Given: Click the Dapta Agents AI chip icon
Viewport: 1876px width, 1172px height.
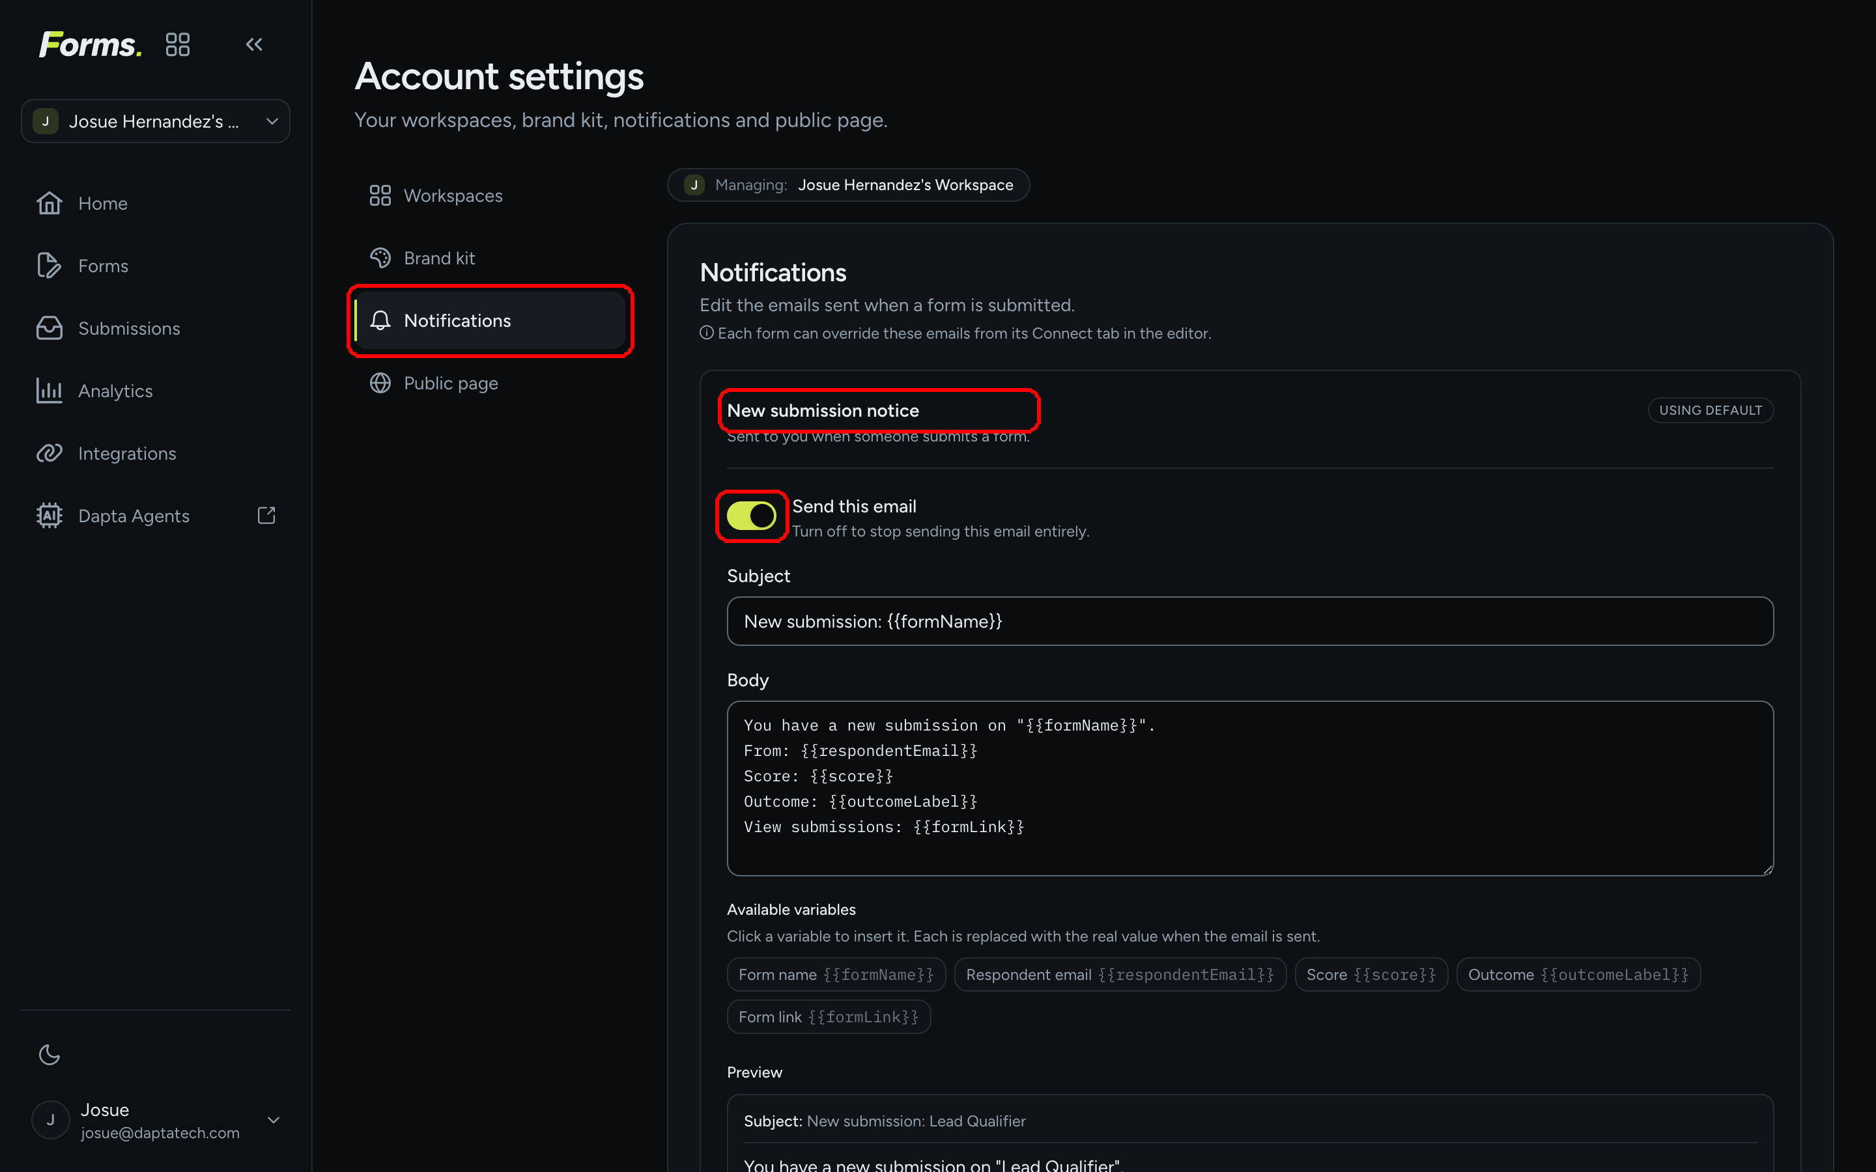Looking at the screenshot, I should [x=50, y=516].
